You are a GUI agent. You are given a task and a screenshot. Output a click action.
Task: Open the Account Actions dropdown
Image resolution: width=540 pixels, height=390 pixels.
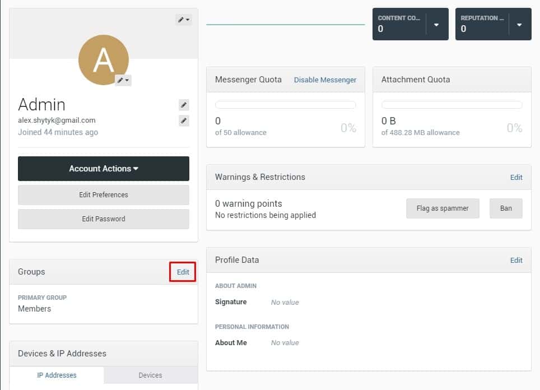point(104,169)
